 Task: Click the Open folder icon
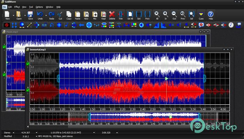click(x=19, y=15)
